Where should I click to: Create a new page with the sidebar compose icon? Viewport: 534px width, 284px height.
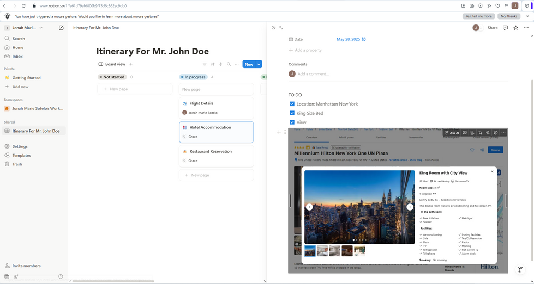[61, 28]
